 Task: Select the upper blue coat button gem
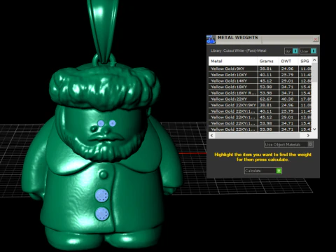pyautogui.click(x=101, y=195)
